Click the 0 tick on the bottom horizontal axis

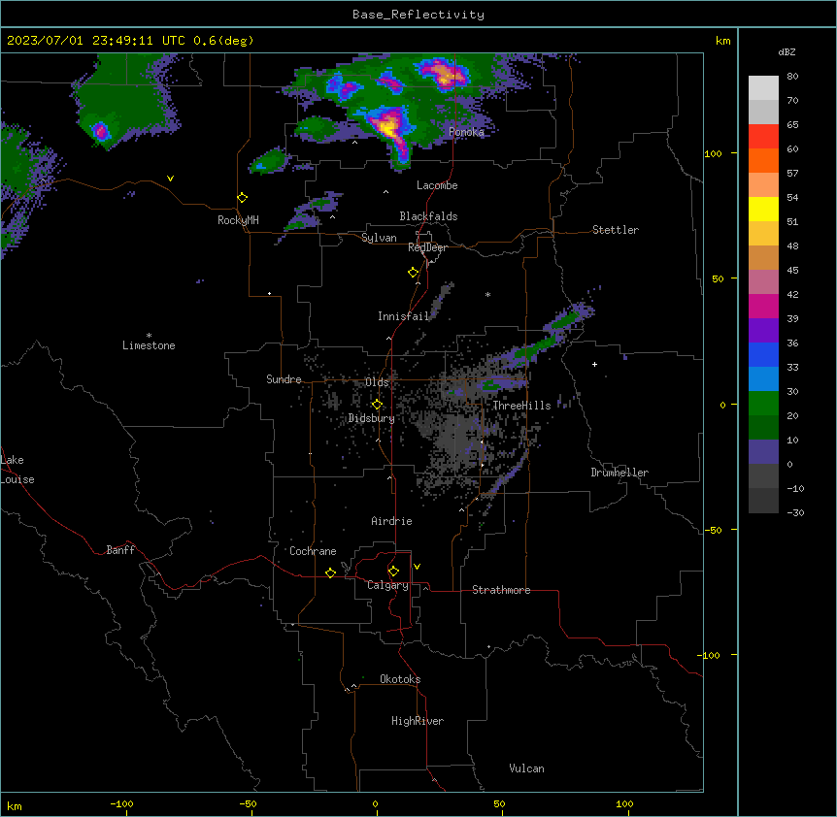[x=375, y=803]
